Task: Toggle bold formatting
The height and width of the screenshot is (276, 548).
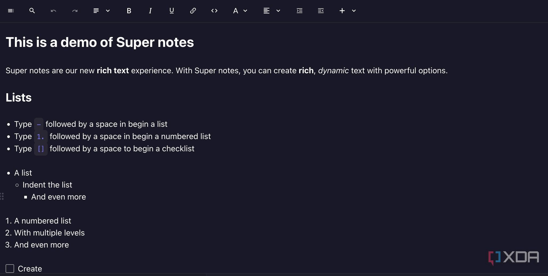Action: pyautogui.click(x=129, y=11)
